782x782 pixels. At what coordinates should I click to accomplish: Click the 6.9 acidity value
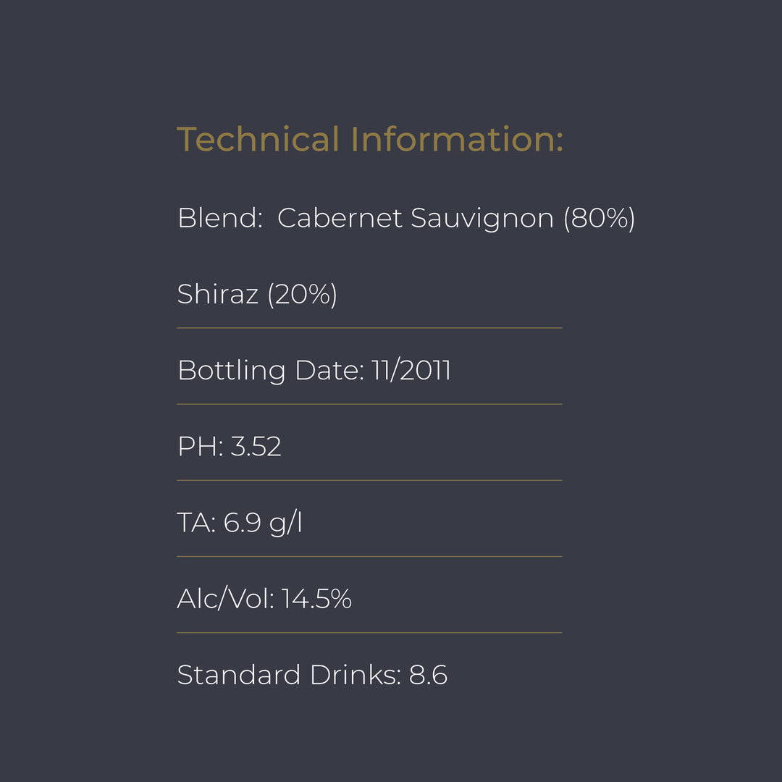click(x=242, y=523)
